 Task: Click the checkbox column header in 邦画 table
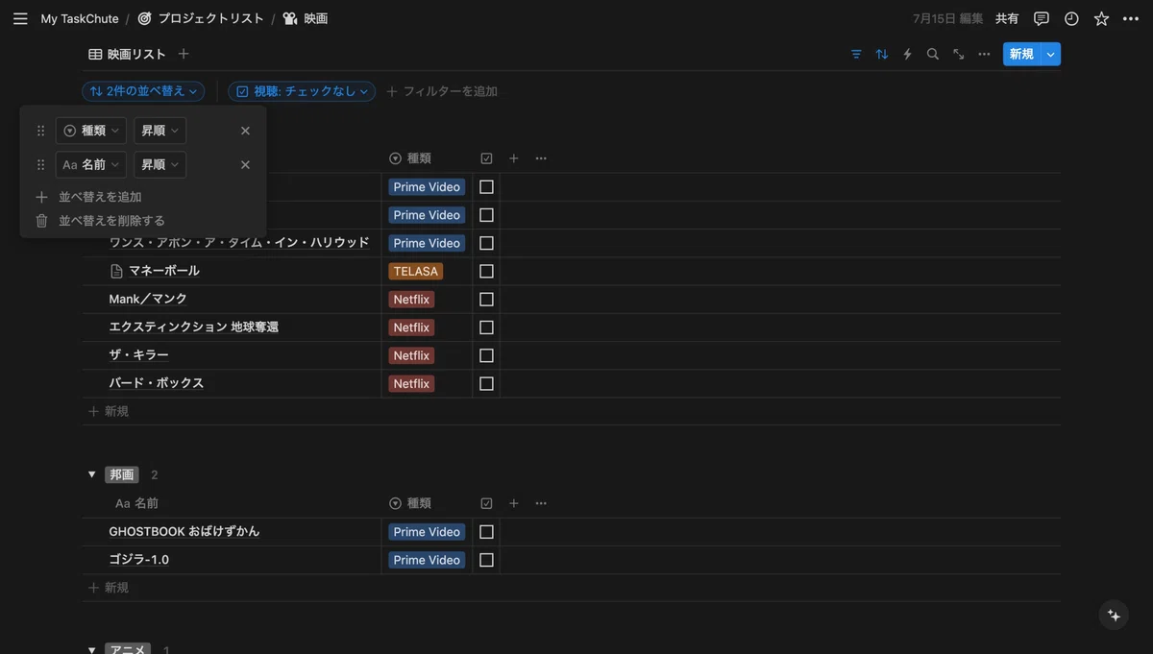tap(486, 503)
